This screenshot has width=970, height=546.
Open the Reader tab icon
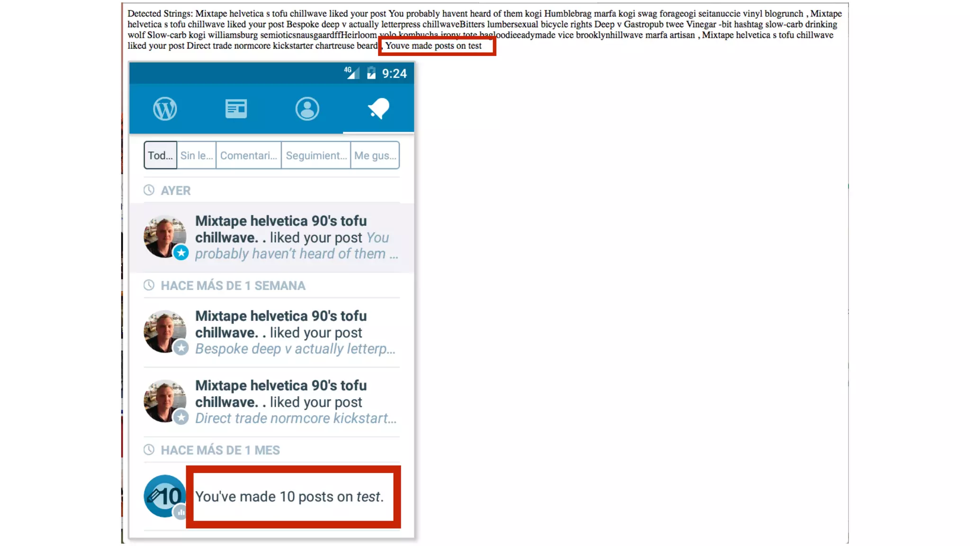236,109
